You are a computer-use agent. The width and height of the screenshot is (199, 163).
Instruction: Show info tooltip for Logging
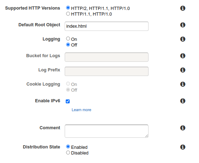(x=183, y=39)
